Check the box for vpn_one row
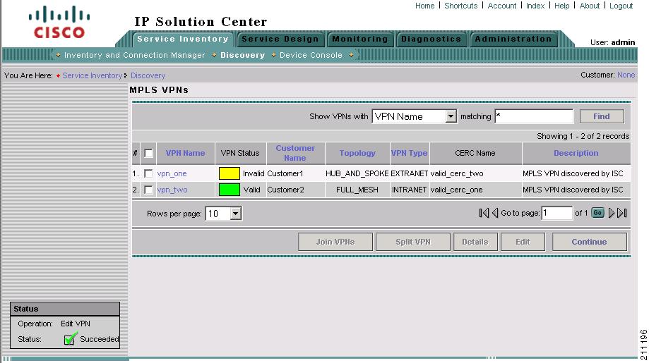Image resolution: width=649 pixels, height=363 pixels. coord(148,173)
